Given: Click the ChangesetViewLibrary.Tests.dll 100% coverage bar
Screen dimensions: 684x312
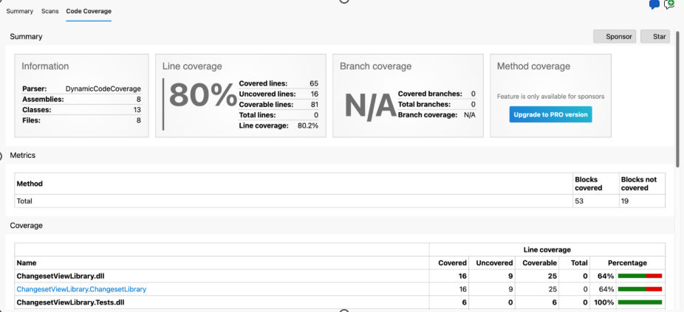Looking at the screenshot, I should 640,302.
